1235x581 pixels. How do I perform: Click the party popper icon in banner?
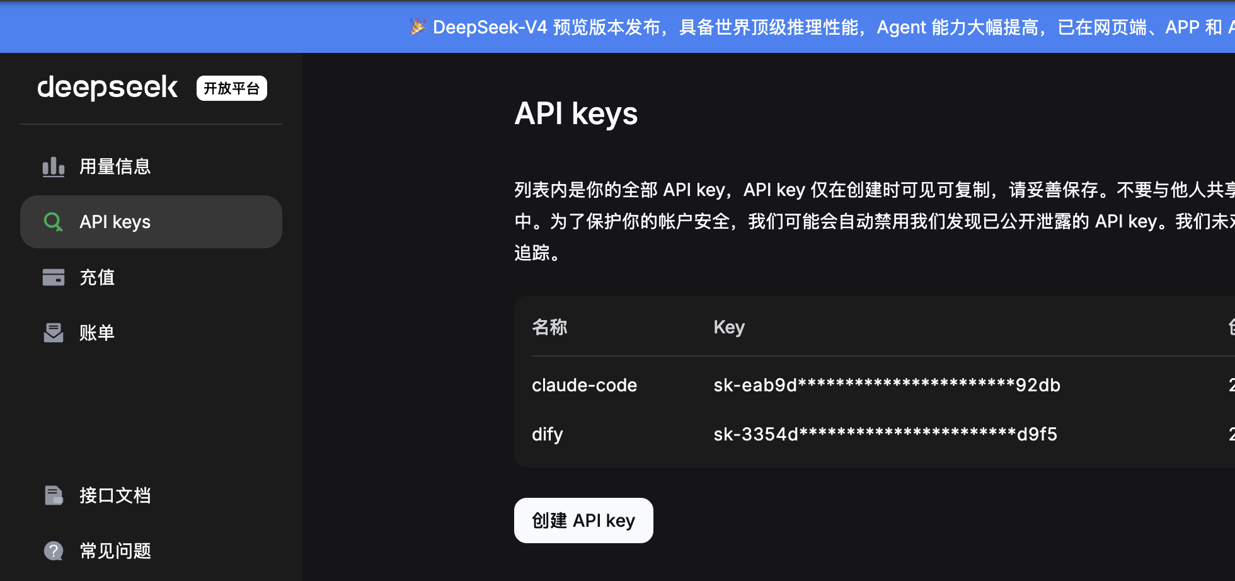(x=418, y=26)
